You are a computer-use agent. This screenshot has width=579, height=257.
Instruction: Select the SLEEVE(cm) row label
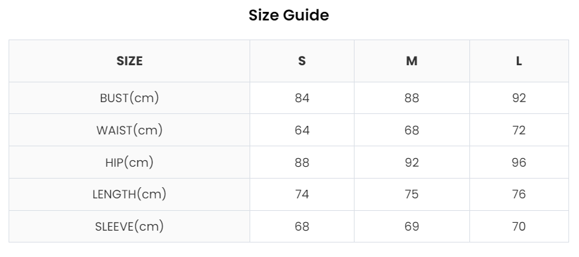[129, 227]
